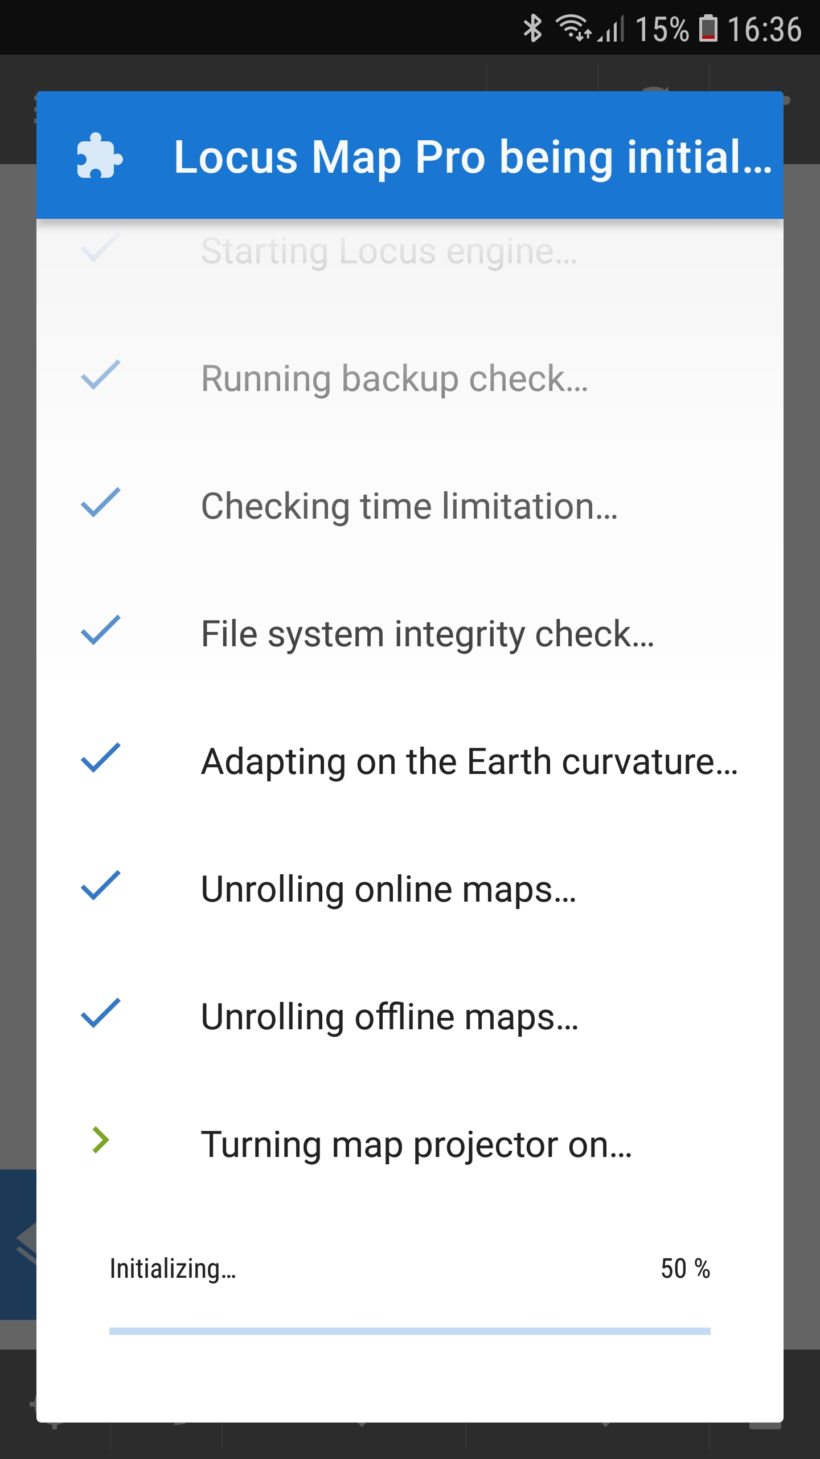Tap the initialization progress bar
The height and width of the screenshot is (1459, 820).
(409, 1331)
